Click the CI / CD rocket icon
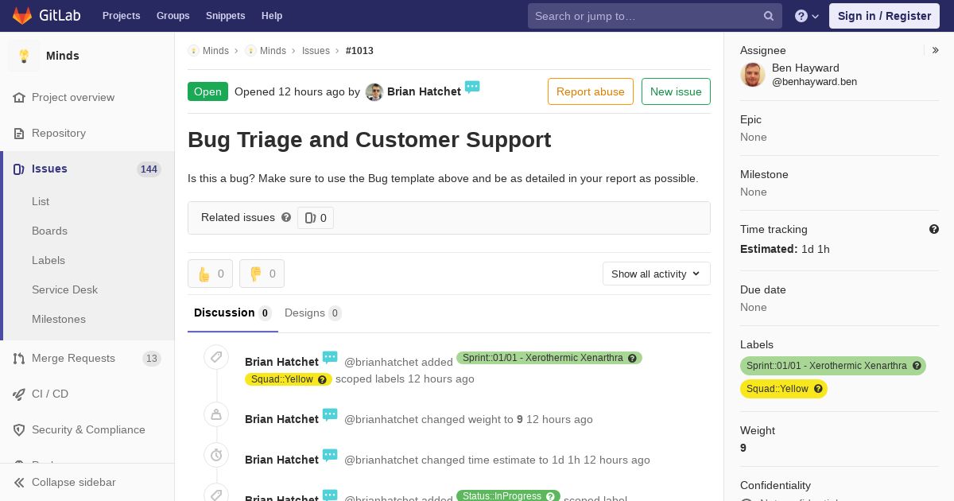This screenshot has height=501, width=954. tap(19, 394)
